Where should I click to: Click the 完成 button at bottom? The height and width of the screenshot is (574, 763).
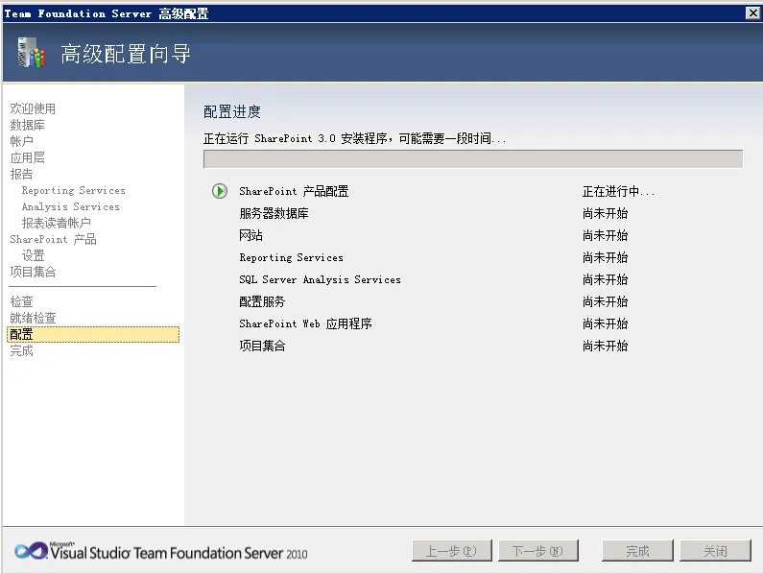tap(637, 551)
